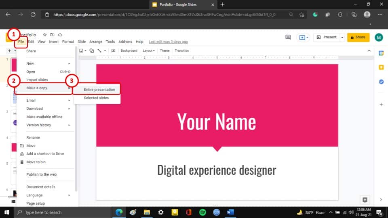
Task: Expand the Email submenu
Action: pos(46,101)
